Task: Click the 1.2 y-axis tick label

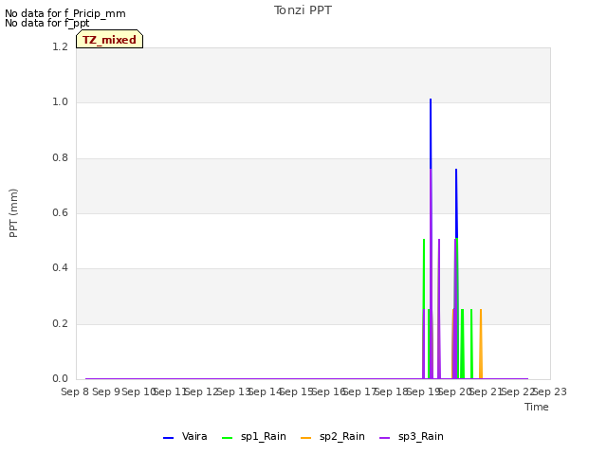Action: (x=60, y=46)
